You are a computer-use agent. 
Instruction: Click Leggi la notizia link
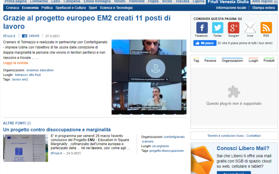pyautogui.click(x=15, y=63)
